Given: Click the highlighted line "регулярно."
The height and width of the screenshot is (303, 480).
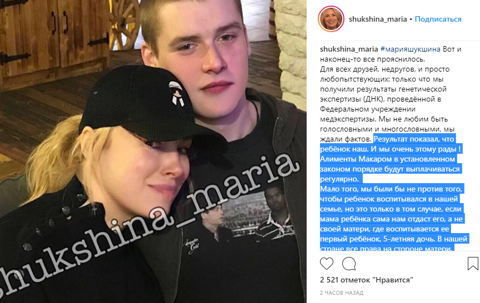Looking at the screenshot, I should click(x=340, y=179).
